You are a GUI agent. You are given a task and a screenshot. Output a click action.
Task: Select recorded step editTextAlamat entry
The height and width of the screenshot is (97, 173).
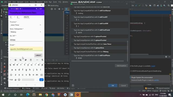[99, 12]
